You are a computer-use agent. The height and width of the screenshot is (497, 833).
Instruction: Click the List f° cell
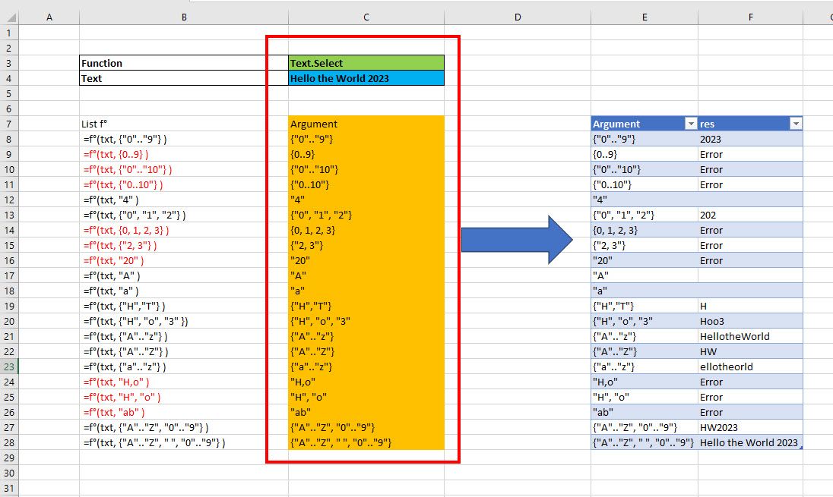184,124
